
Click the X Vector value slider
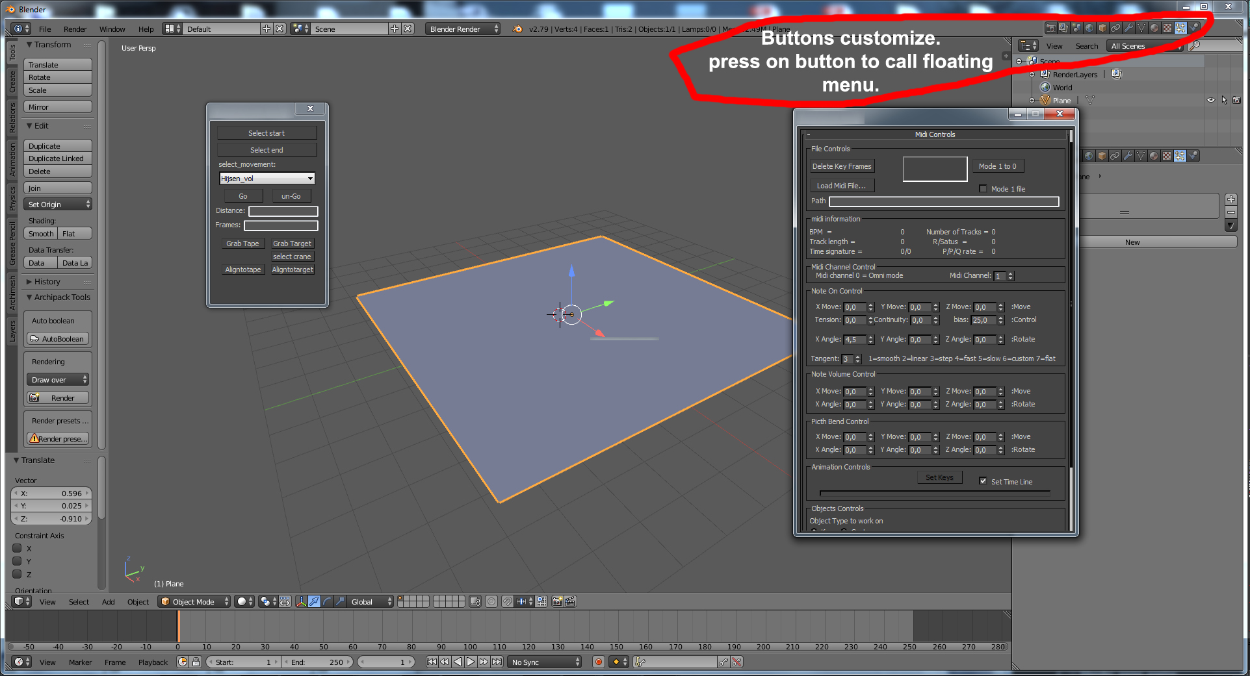pos(51,493)
